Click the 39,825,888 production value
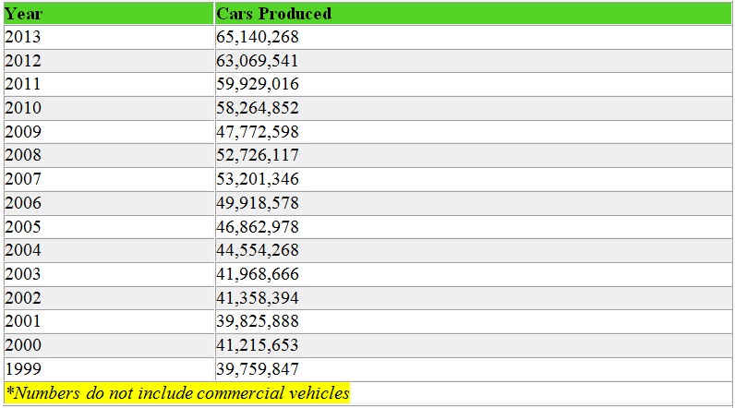The width and height of the screenshot is (735, 408). 258,321
